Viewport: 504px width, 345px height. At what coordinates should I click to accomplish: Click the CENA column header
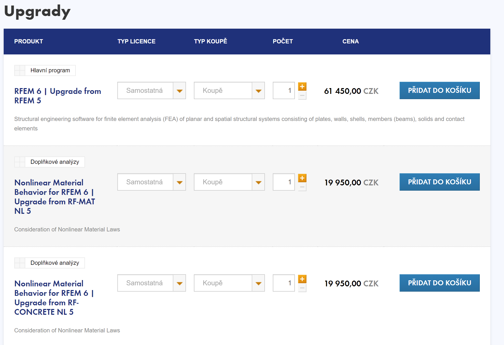351,41
